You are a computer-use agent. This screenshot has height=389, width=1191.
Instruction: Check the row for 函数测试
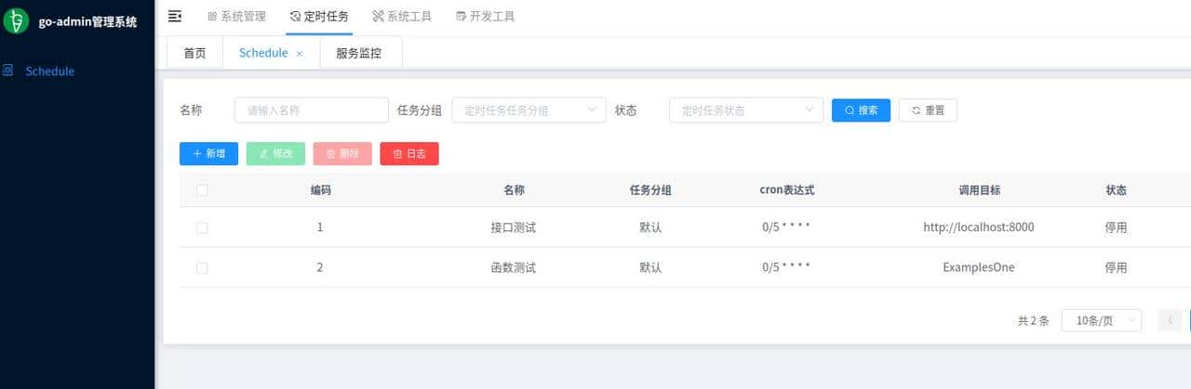click(202, 267)
